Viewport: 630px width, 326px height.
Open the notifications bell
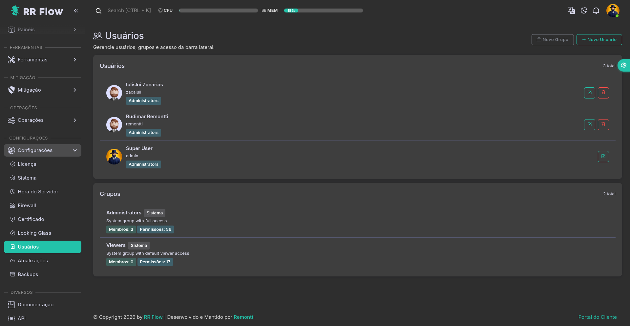coord(596,11)
